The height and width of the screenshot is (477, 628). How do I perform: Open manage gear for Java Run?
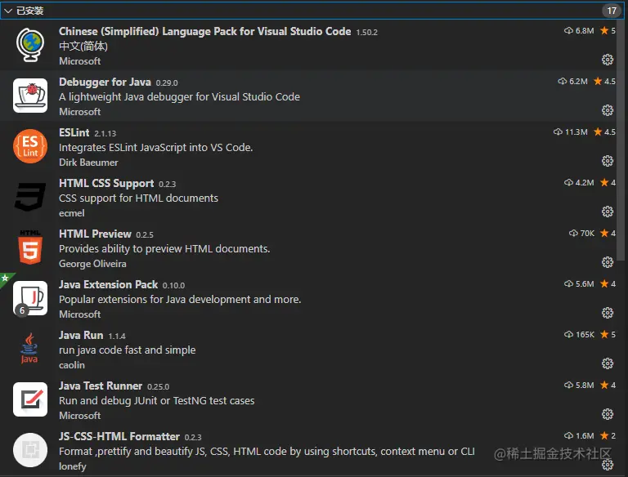tap(608, 363)
